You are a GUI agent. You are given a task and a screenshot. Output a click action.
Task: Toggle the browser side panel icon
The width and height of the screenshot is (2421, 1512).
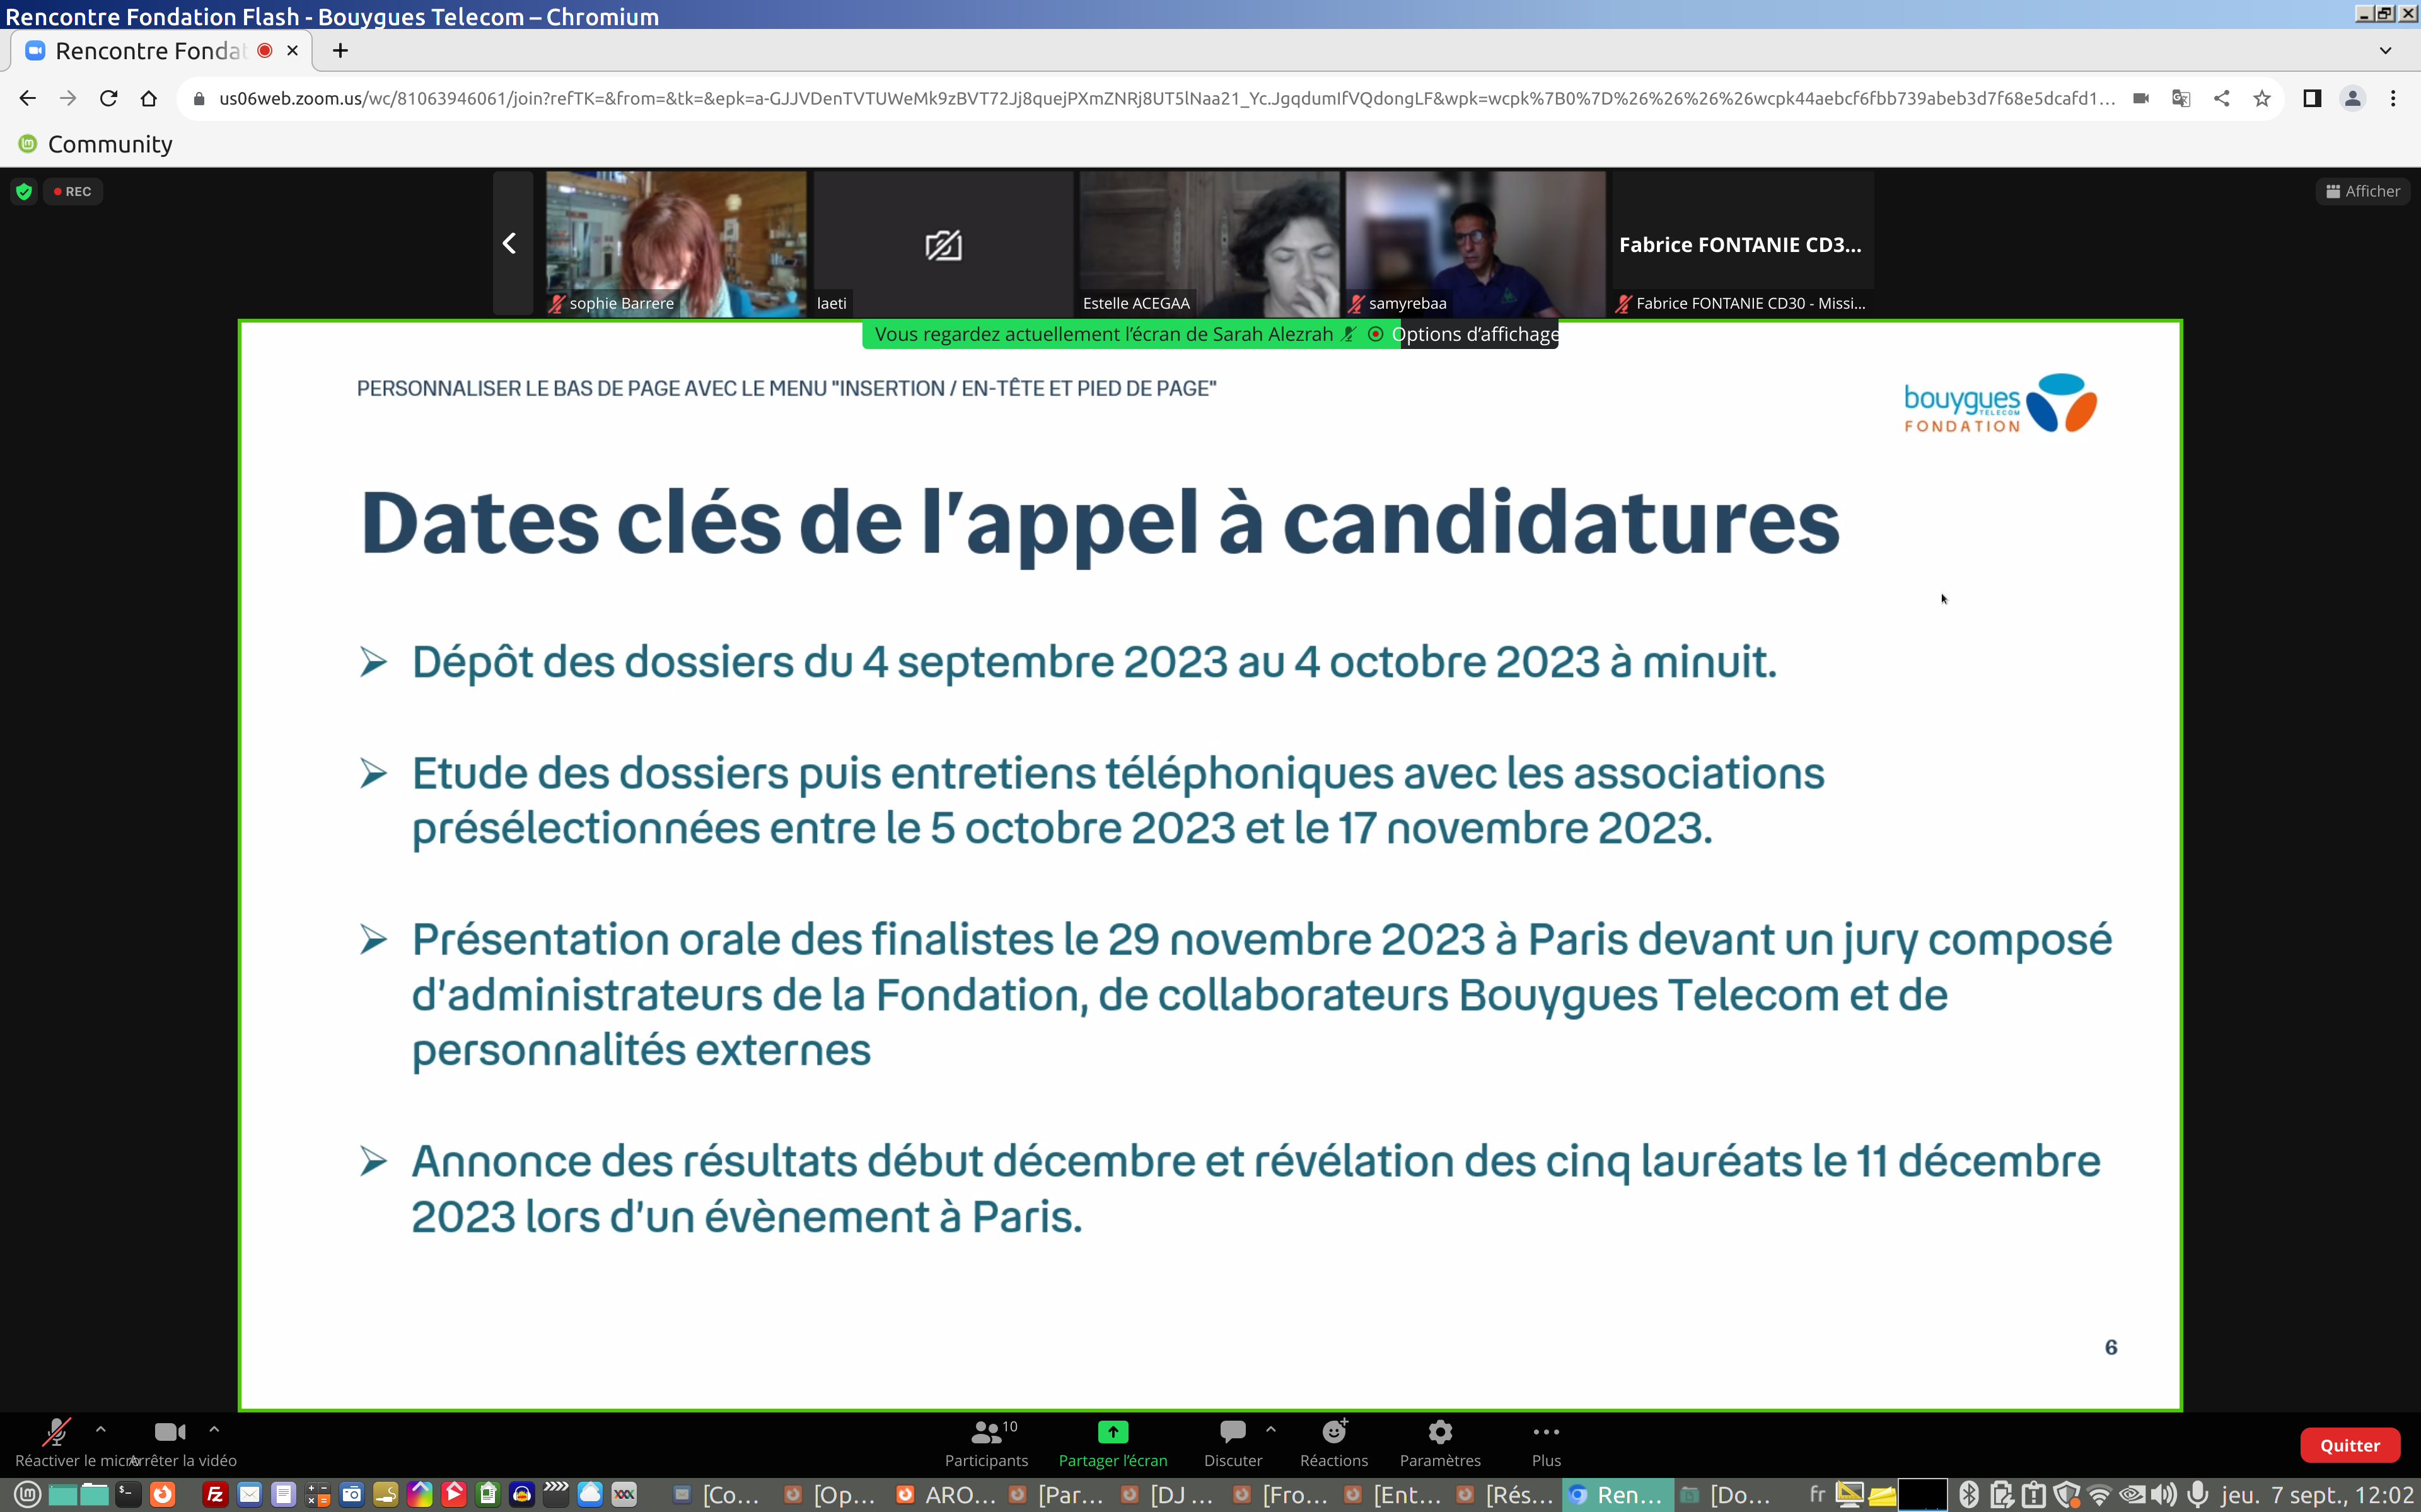2312,98
